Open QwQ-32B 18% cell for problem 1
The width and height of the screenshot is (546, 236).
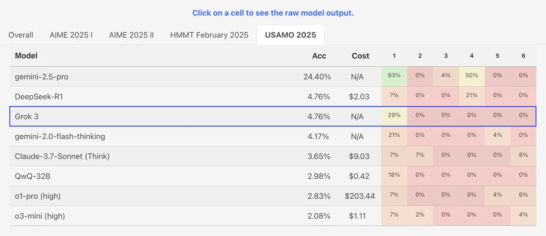(x=394, y=176)
